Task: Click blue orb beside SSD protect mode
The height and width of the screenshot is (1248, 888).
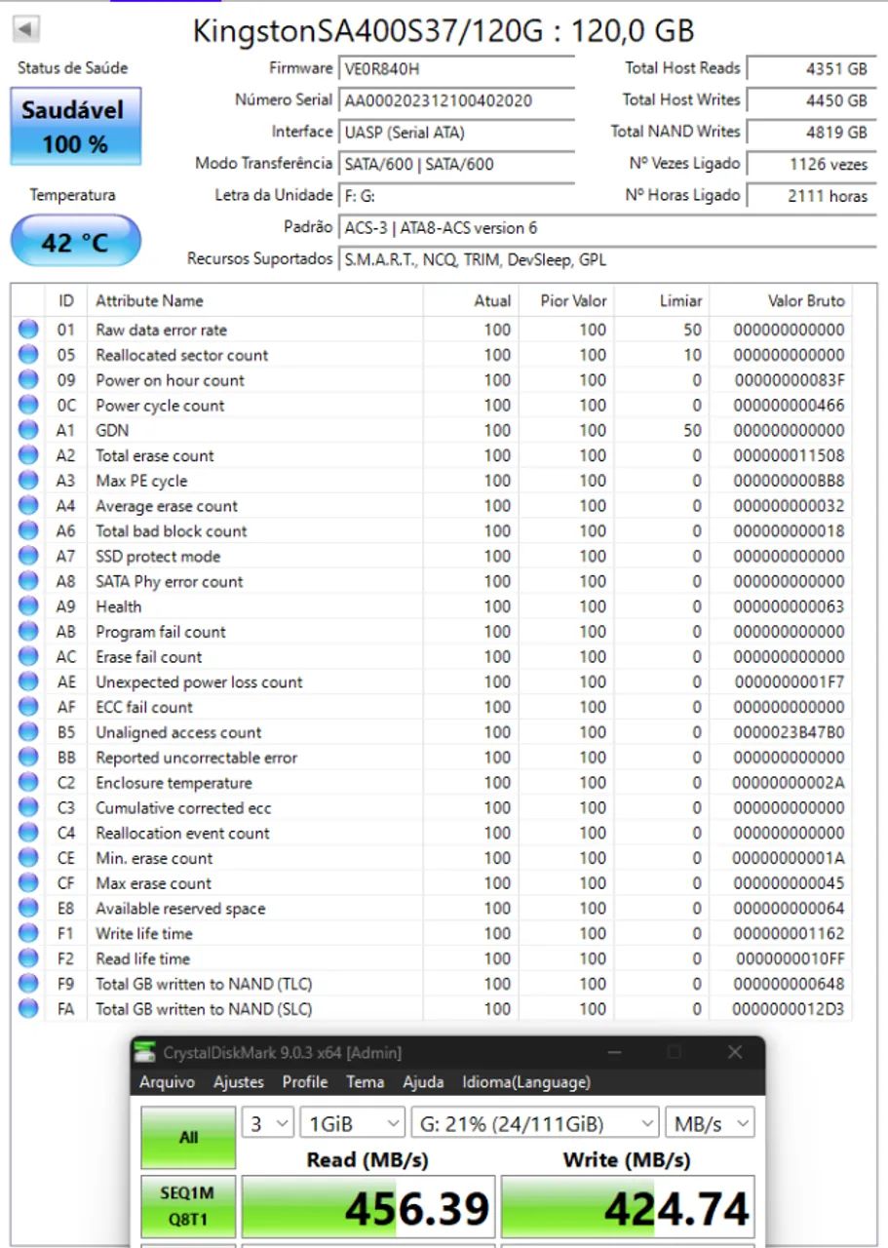Action: (x=28, y=557)
